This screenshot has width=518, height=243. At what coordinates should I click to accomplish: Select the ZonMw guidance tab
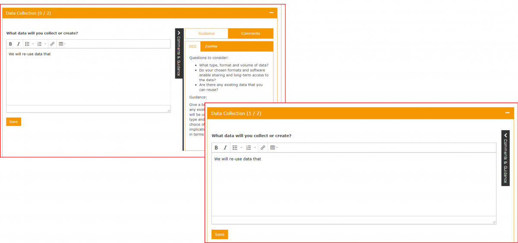(x=211, y=46)
